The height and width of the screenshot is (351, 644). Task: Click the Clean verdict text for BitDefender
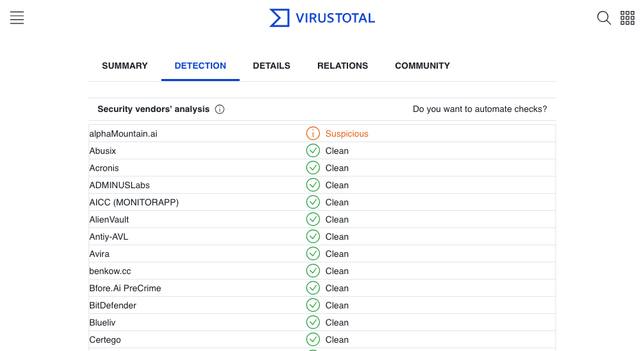[x=337, y=306]
